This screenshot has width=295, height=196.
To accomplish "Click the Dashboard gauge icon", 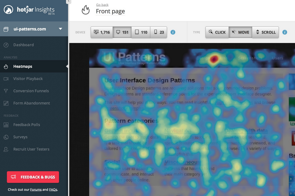I will pyautogui.click(x=6, y=45).
